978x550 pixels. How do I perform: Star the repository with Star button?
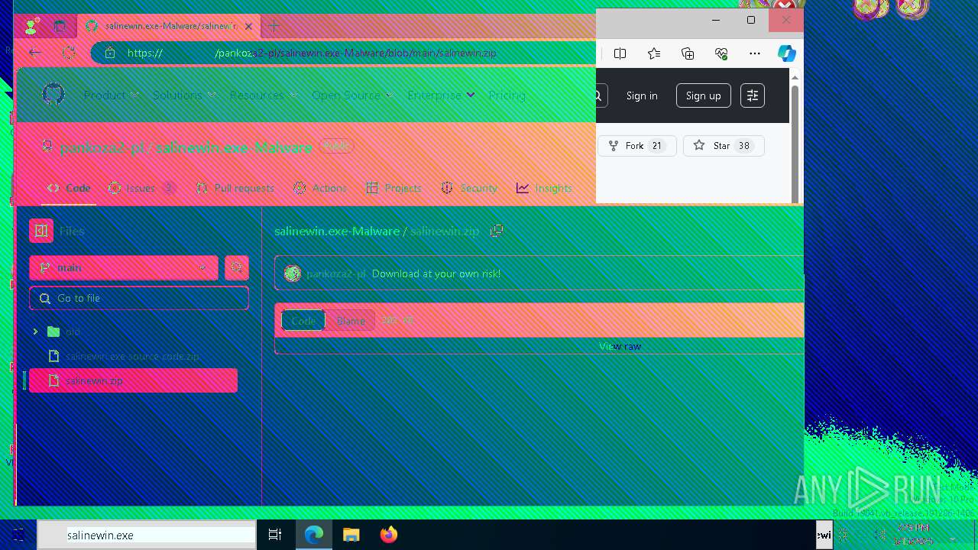pyautogui.click(x=724, y=146)
